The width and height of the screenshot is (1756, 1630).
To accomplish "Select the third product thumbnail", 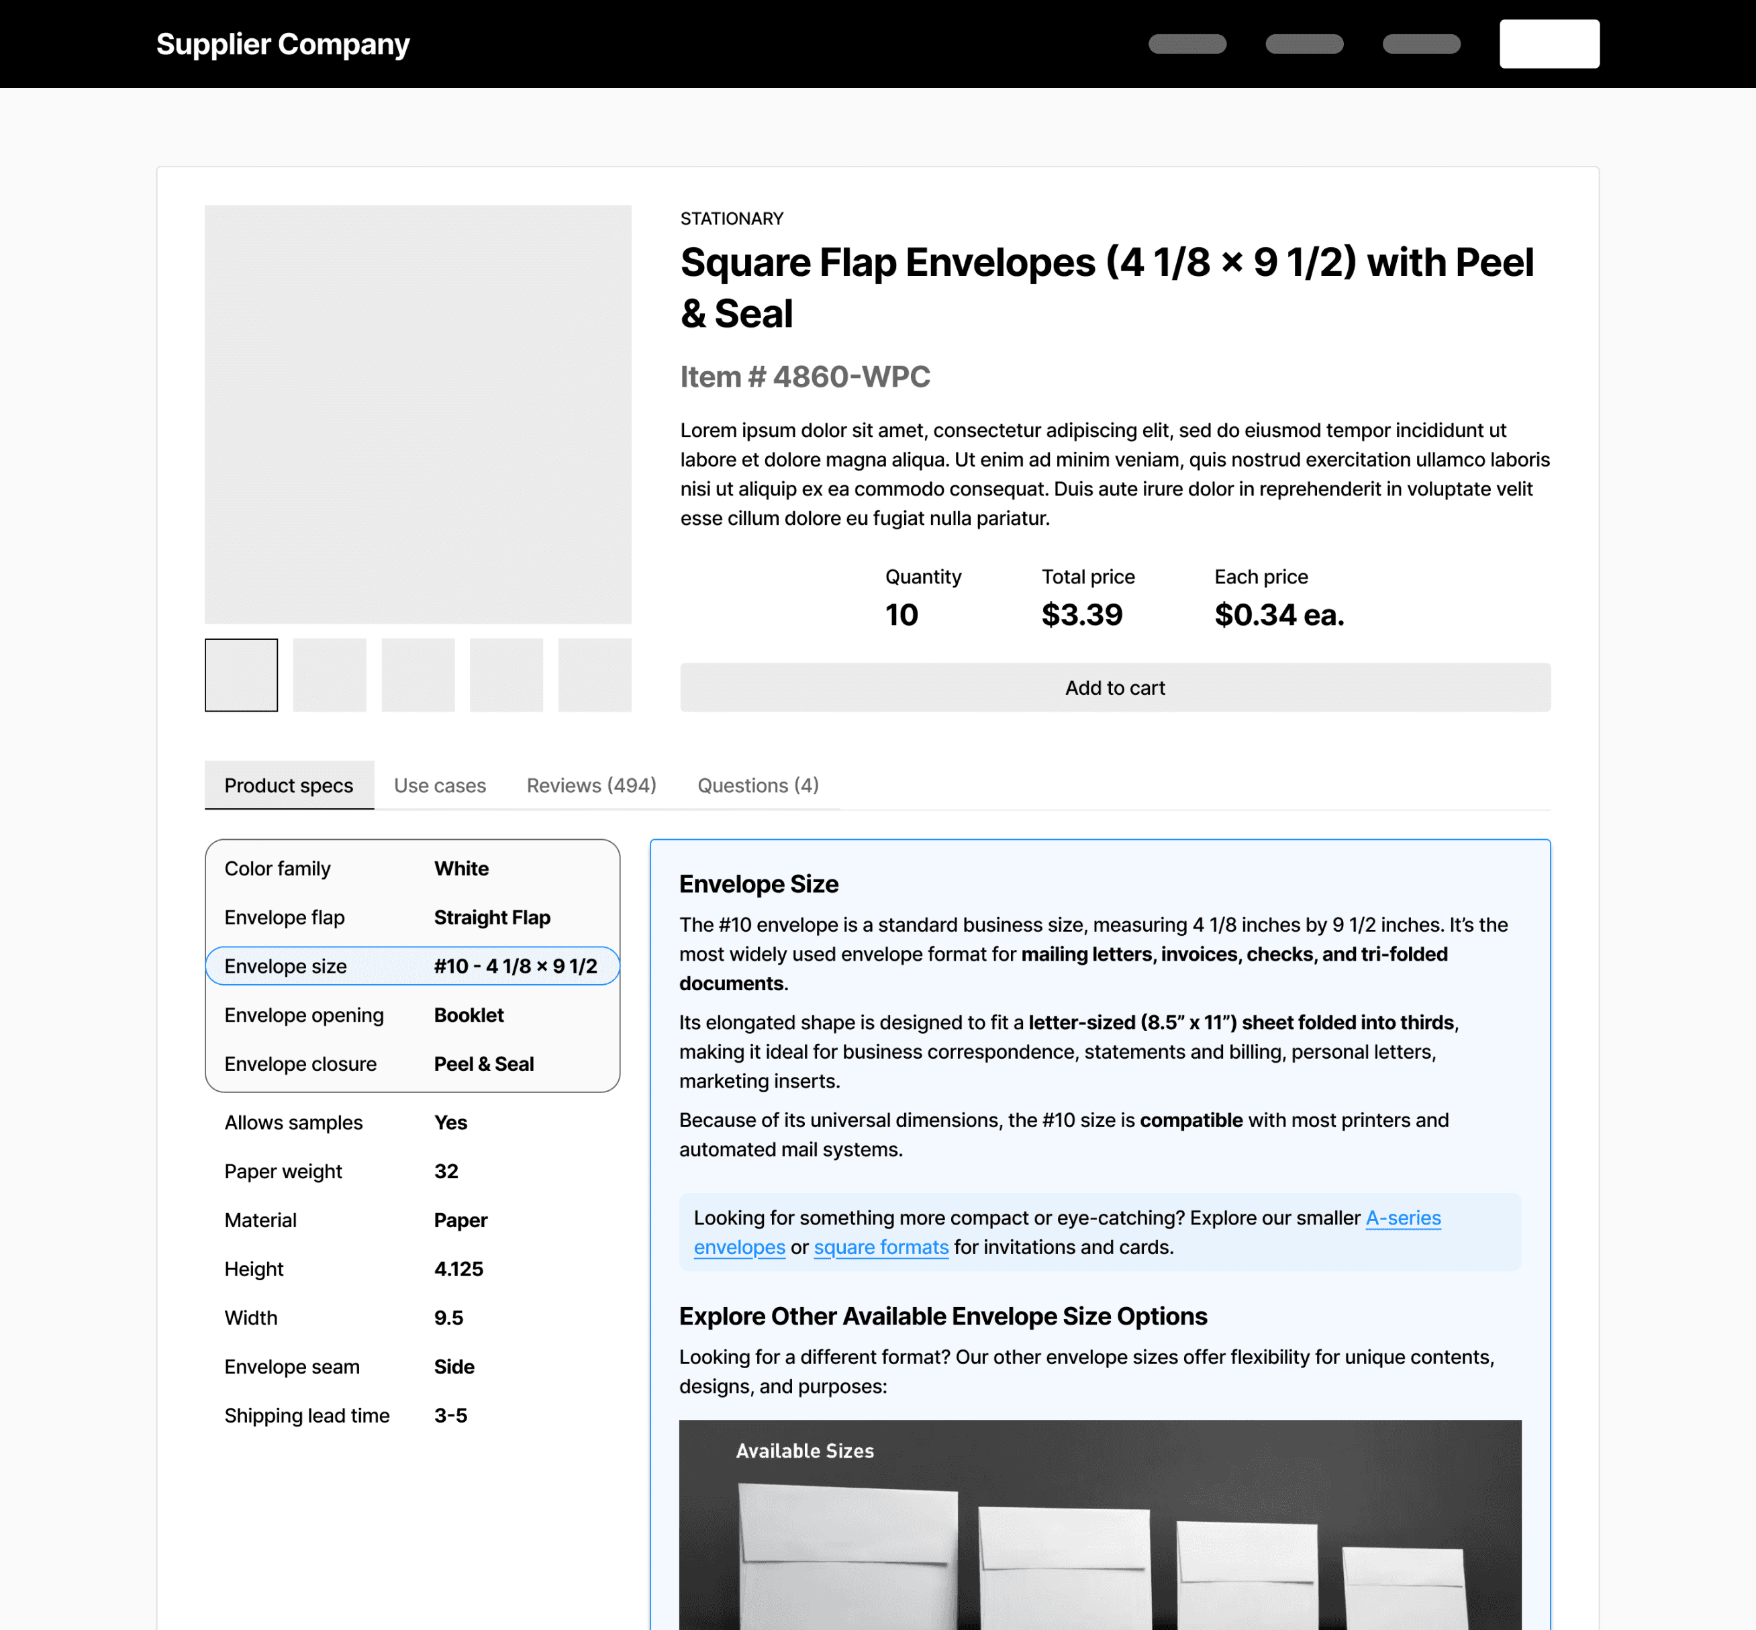I will click(418, 675).
